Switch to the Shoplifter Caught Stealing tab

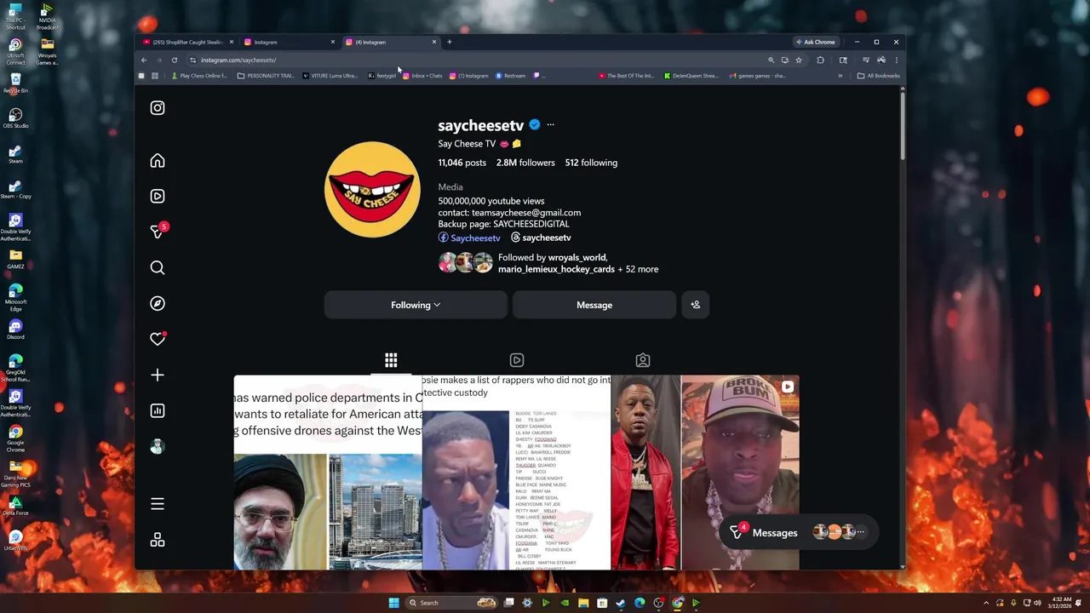pos(188,42)
